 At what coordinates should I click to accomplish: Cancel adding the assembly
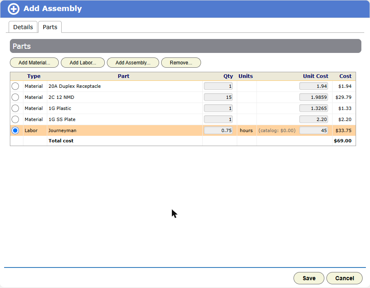[345, 278]
